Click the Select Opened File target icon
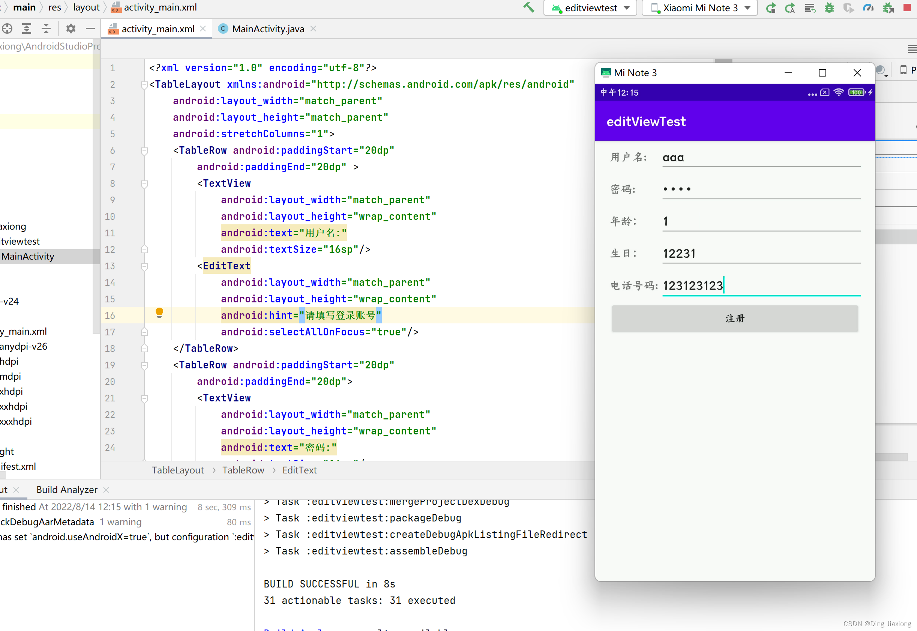Image resolution: width=917 pixels, height=631 pixels. (x=7, y=29)
